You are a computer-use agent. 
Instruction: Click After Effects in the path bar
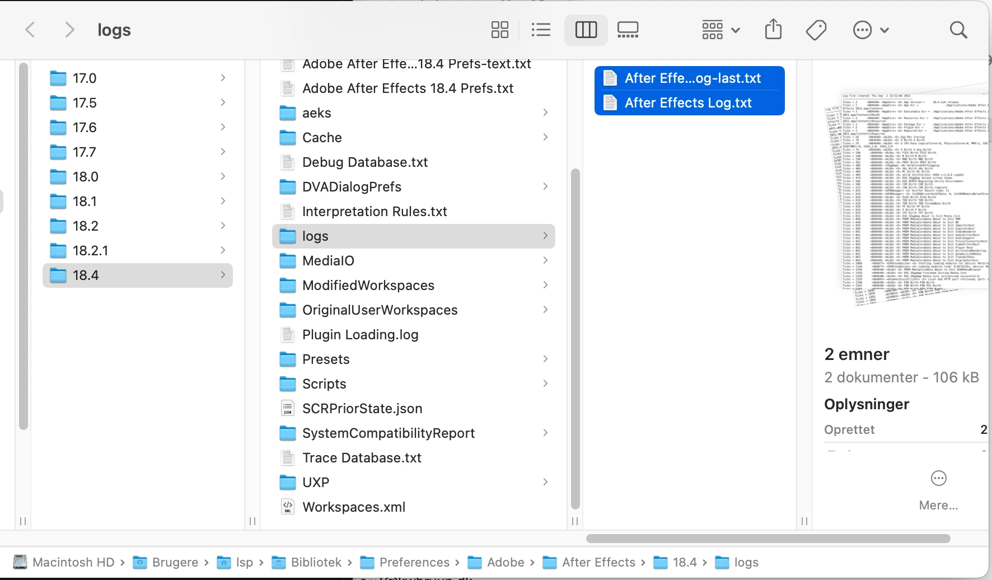tap(589, 562)
